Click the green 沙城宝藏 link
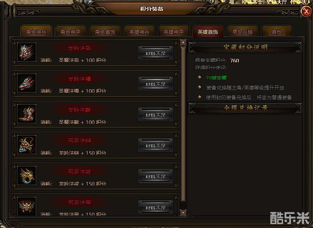Viewport: 313px width, 228px height. pyautogui.click(x=216, y=78)
